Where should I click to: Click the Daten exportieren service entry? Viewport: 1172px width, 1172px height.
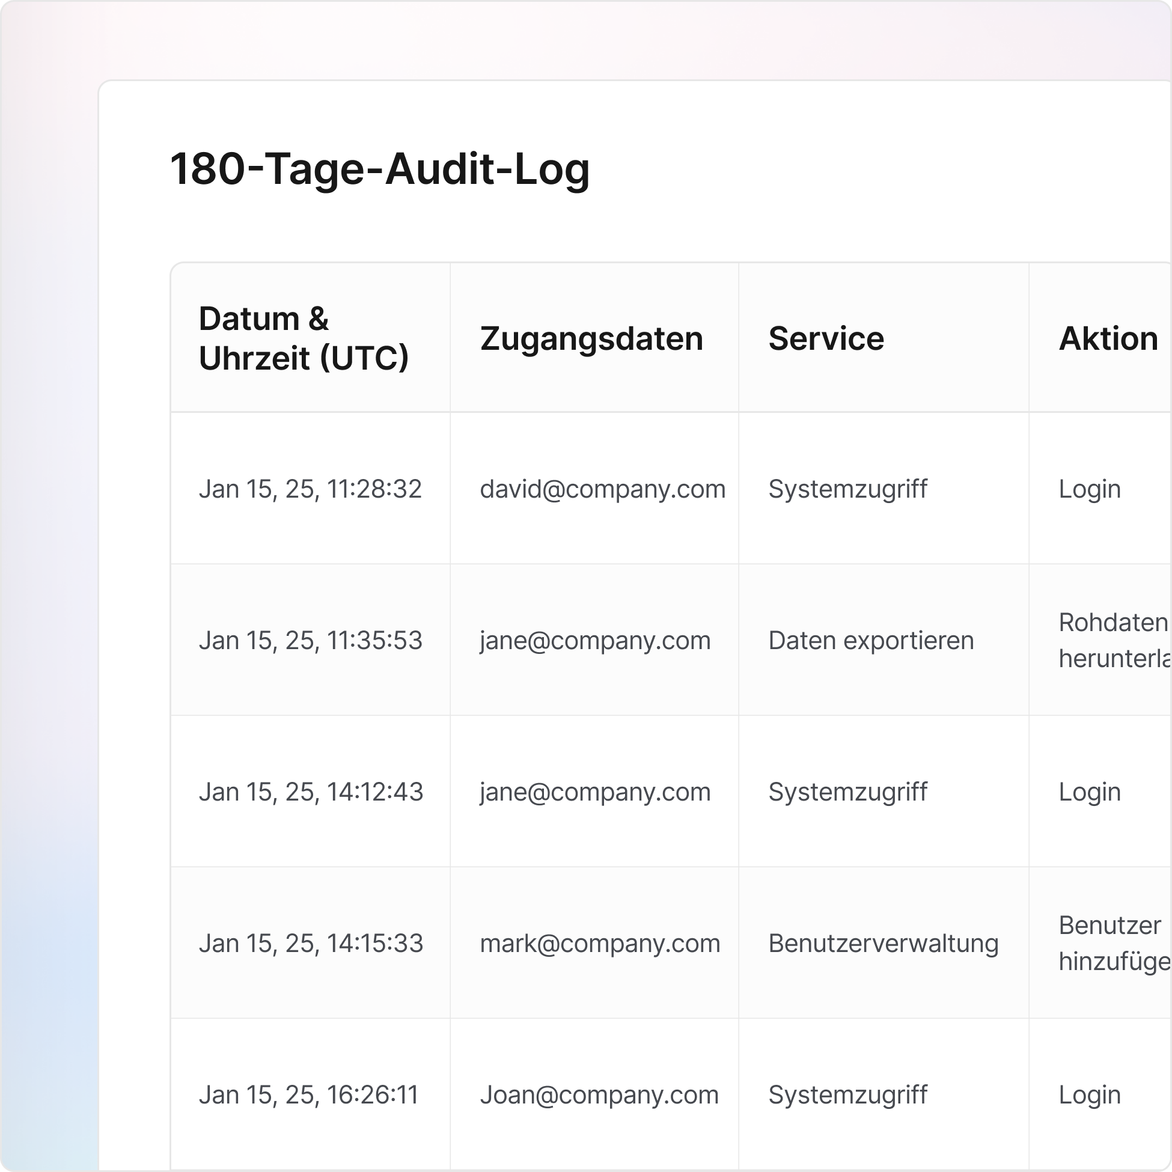[871, 640]
